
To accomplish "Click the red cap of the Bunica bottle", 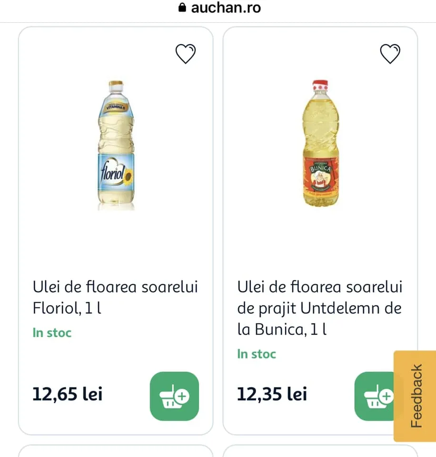I will coord(320,87).
